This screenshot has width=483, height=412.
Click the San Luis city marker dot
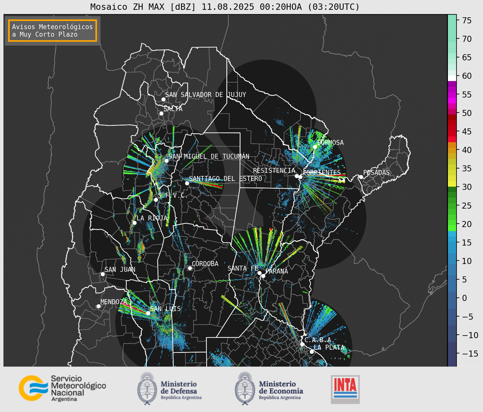tap(148, 313)
